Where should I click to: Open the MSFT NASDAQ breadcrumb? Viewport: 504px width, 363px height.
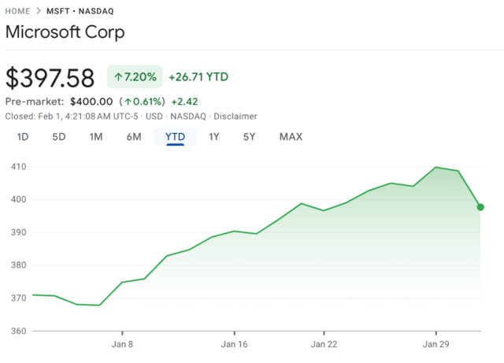pyautogui.click(x=81, y=11)
